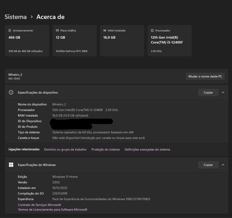Open Definições avançadas do sistema link
The width and height of the screenshot is (232, 218).
(147, 149)
